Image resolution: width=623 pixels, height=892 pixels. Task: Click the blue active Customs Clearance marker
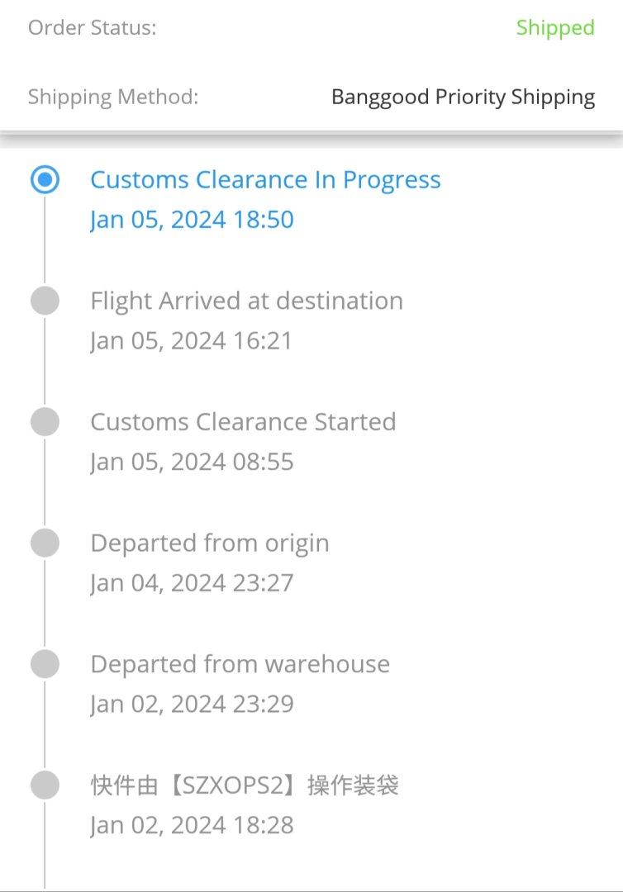pyautogui.click(x=45, y=180)
